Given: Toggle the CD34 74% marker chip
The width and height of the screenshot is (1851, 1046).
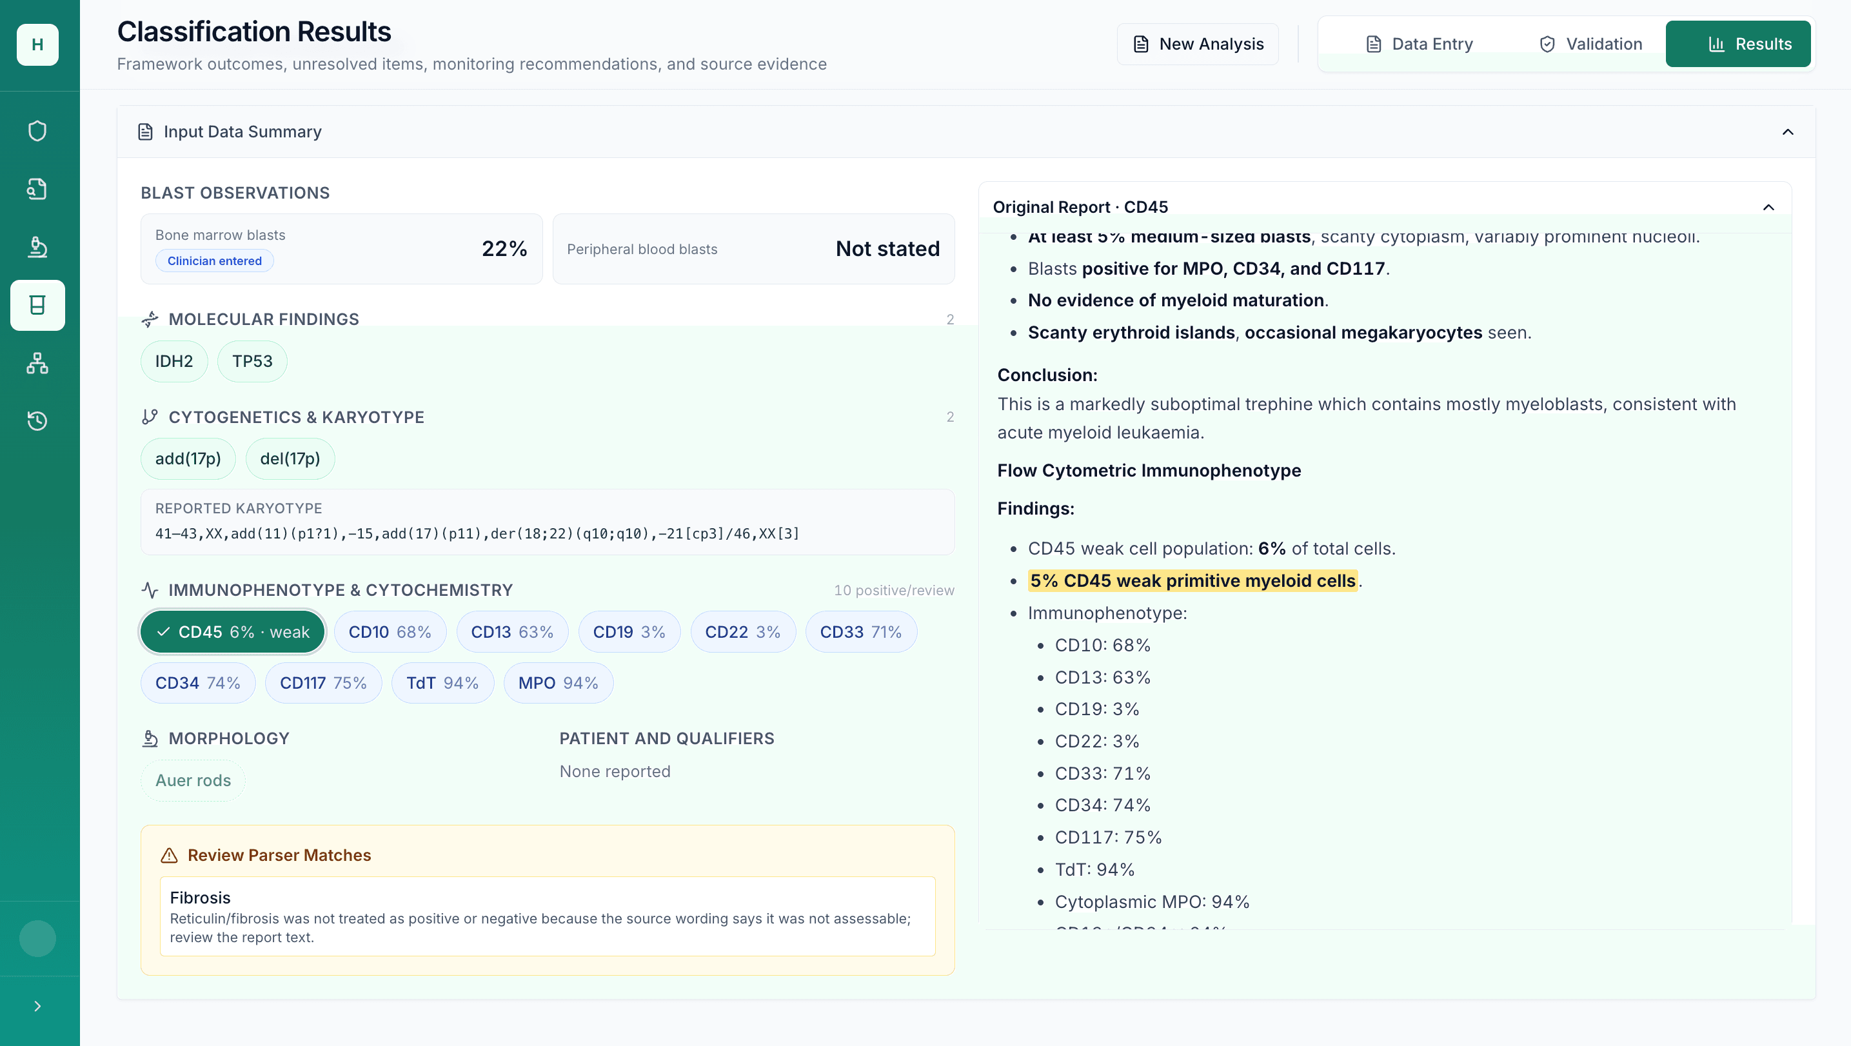Looking at the screenshot, I should [x=199, y=683].
